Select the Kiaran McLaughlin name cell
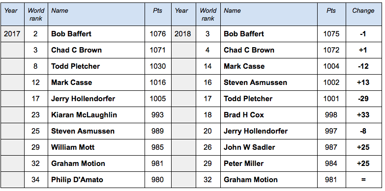The image size is (385, 191). tap(96, 115)
